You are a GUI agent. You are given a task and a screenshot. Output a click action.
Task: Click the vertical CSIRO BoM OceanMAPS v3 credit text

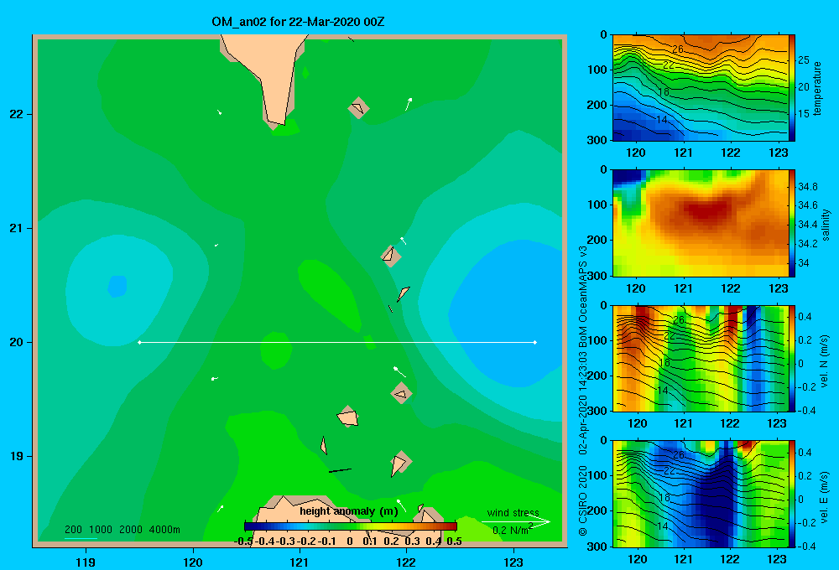[x=583, y=391]
